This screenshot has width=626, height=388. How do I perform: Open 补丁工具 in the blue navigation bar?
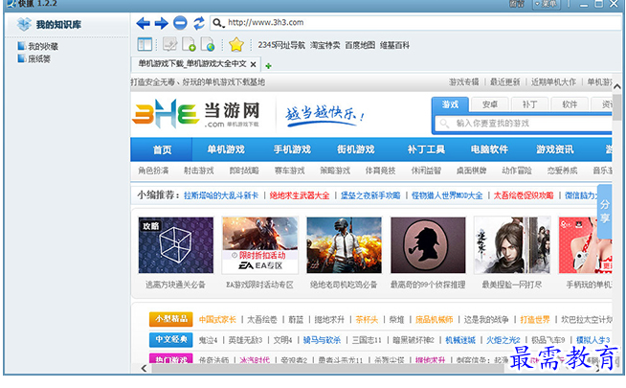[426, 149]
